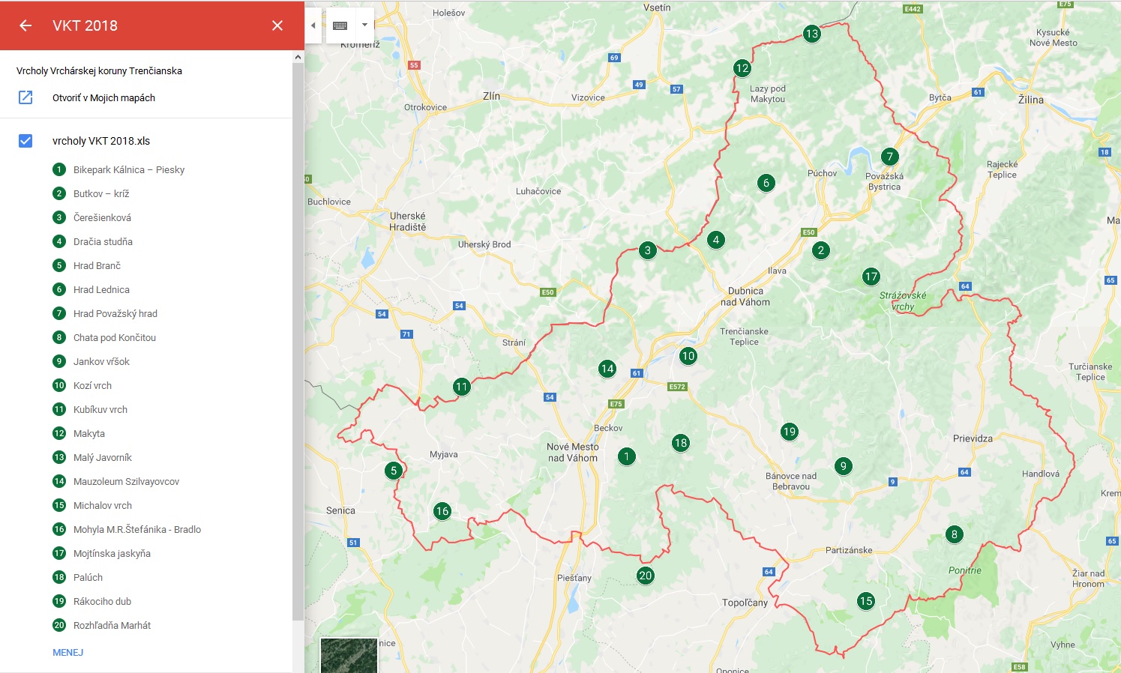1121x673 pixels.
Task: Close the VKT 2018 panel
Action: point(277,25)
